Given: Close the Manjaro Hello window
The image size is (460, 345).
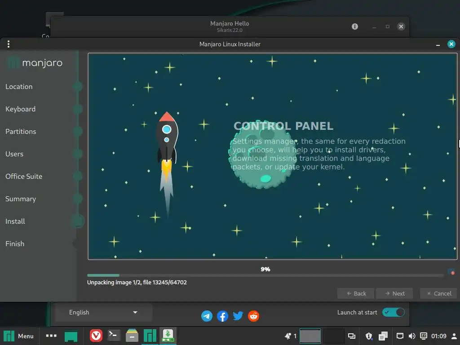Looking at the screenshot, I should [401, 27].
